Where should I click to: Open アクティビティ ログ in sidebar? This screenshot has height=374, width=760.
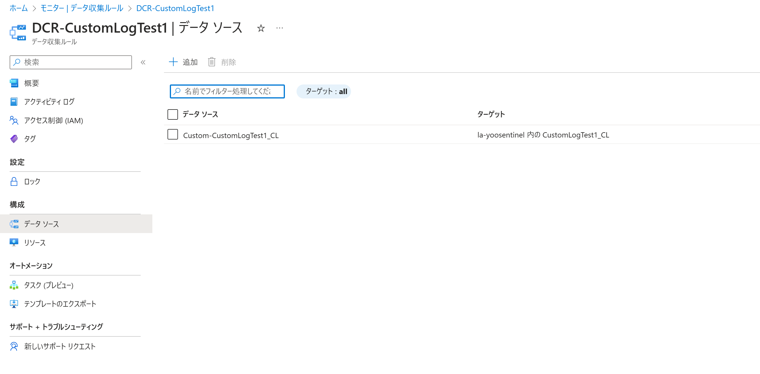(x=49, y=102)
